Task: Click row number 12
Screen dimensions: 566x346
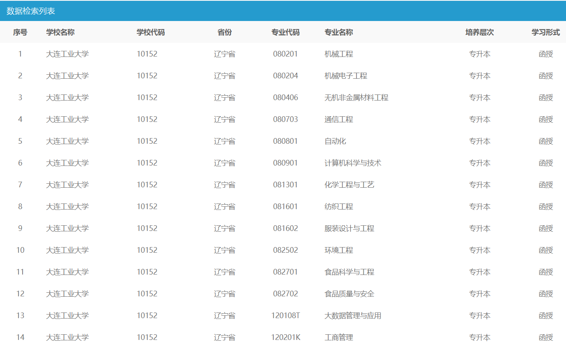Action: pyautogui.click(x=20, y=294)
